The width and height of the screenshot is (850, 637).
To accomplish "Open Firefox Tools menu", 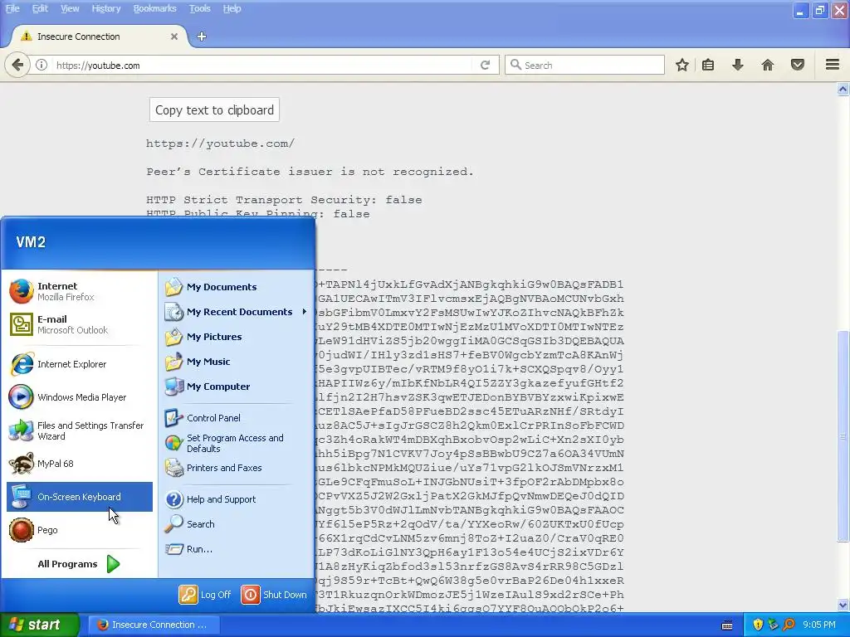I will pyautogui.click(x=199, y=8).
